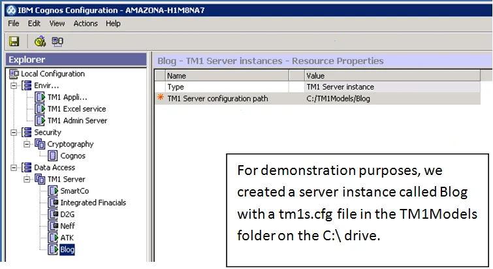Open the Actions menu
Viewport: 493px width, 269px height.
coord(85,24)
